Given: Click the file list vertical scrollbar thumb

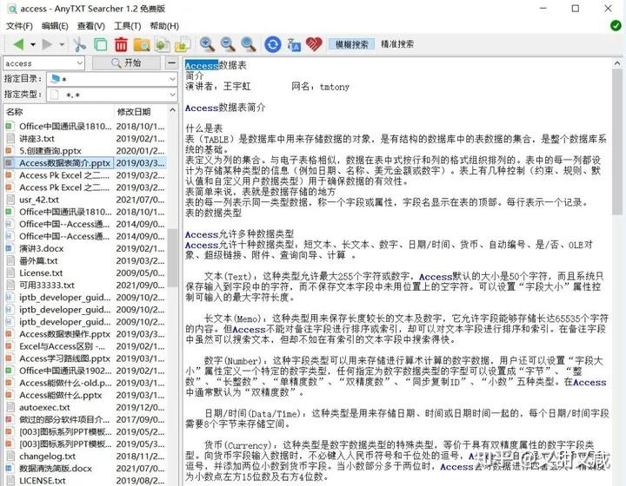Looking at the screenshot, I should [172, 258].
